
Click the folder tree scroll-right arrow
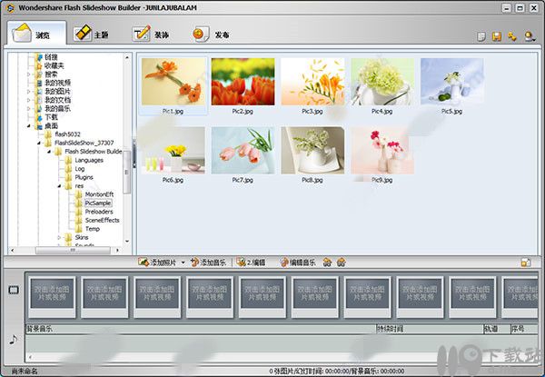coord(117,250)
